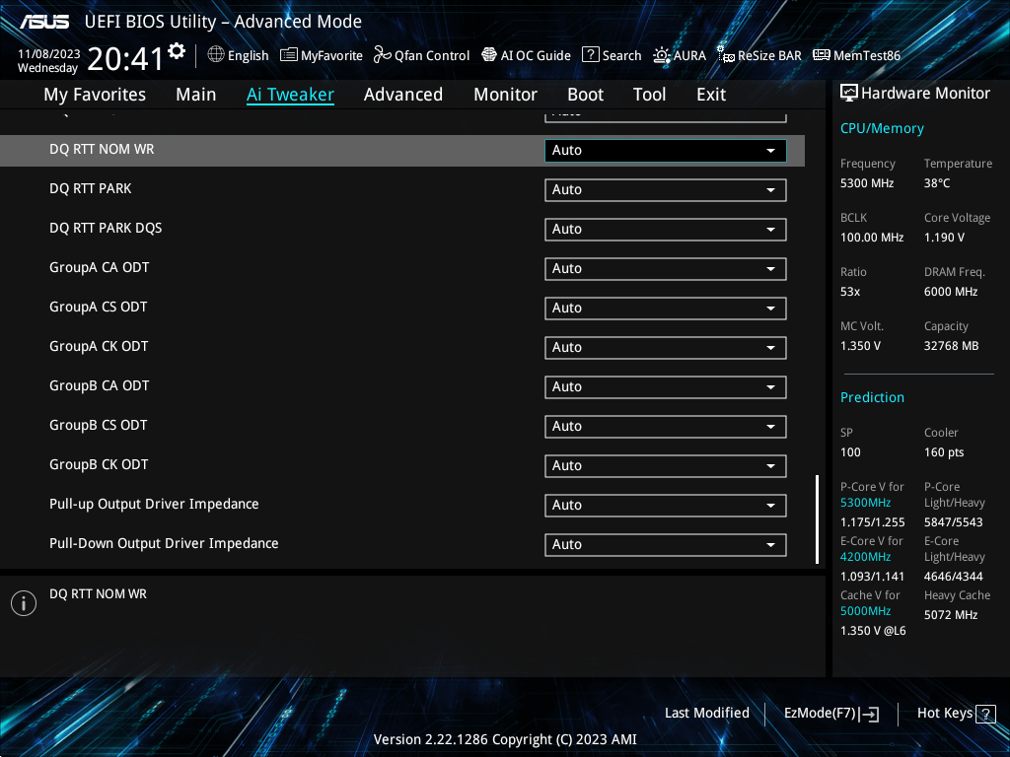Click the 5000MHz cache frequency link
The height and width of the screenshot is (757, 1010).
865,611
